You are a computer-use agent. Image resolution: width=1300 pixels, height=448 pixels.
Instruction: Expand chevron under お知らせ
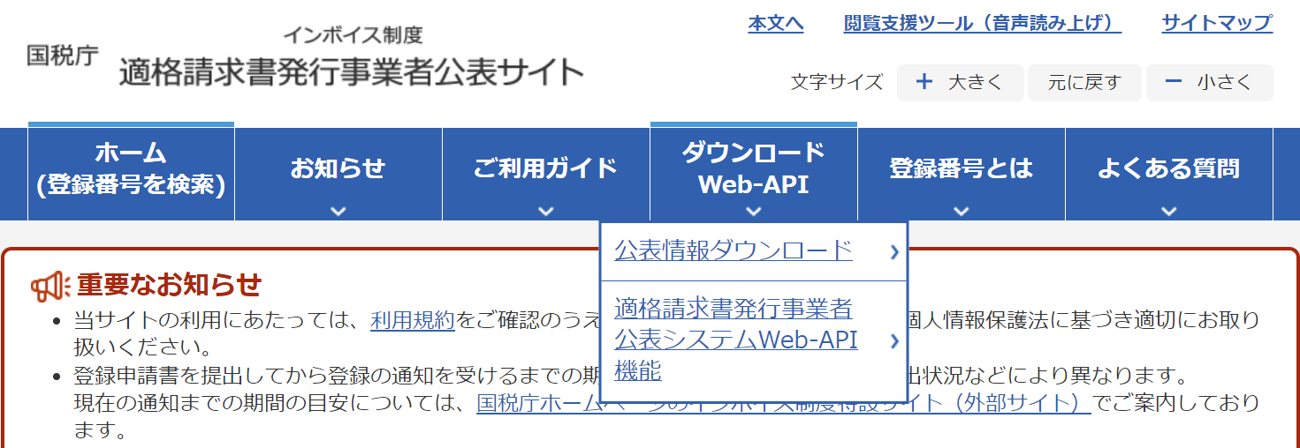pyautogui.click(x=338, y=212)
